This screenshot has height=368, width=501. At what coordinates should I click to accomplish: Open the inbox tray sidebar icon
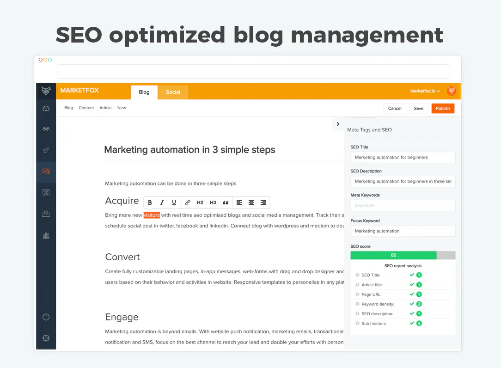tap(46, 214)
